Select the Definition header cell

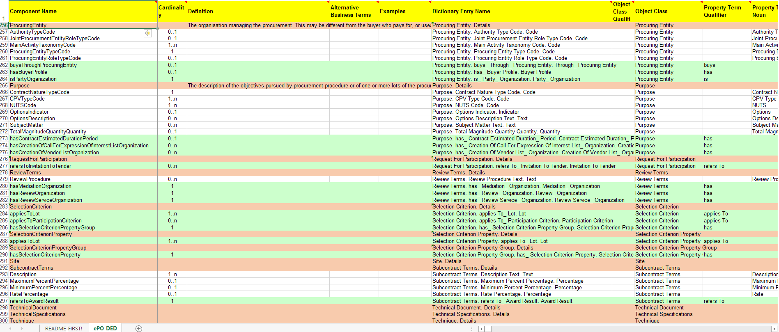coord(258,11)
